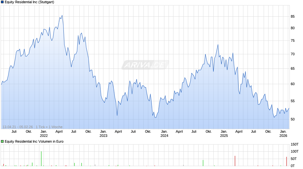Click the price axis value 65
The width and height of the screenshot is (303, 169).
pos(293,69)
